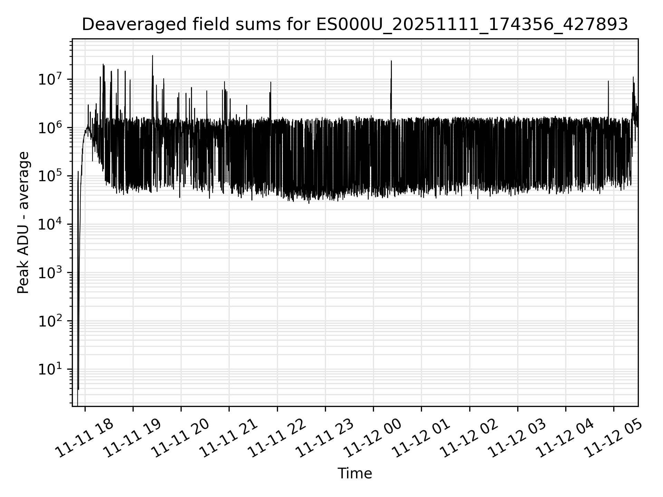
Task: Click the '11-12 05' x-axis tick label
Action: (x=613, y=438)
